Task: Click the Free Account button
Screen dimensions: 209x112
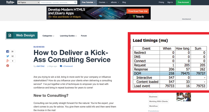Action: click(x=183, y=2)
